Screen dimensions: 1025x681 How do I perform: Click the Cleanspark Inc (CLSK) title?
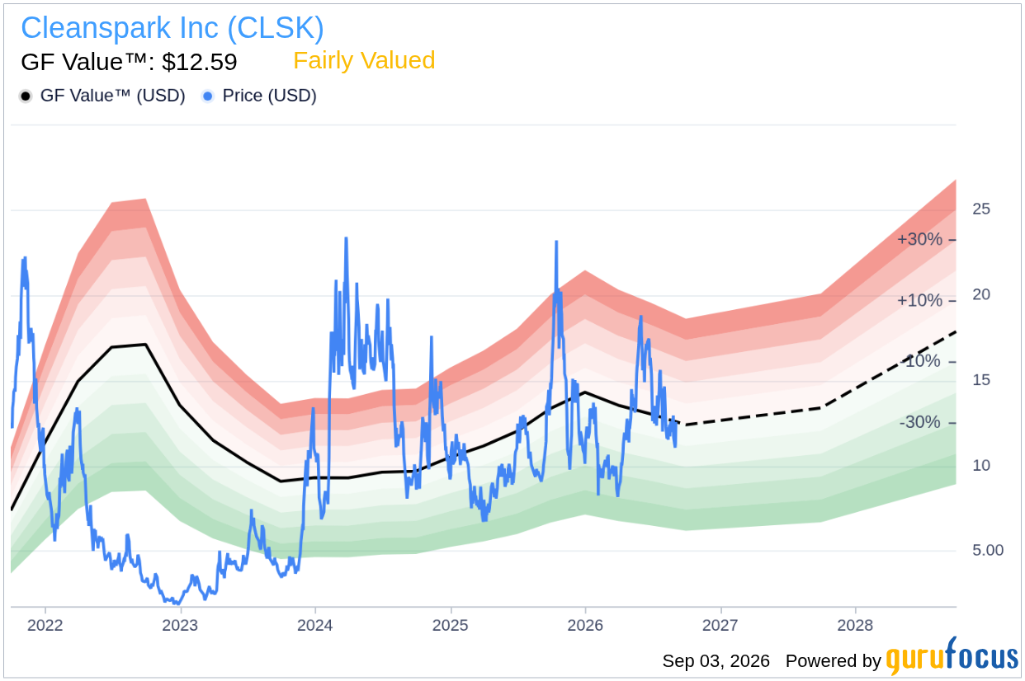pyautogui.click(x=172, y=28)
